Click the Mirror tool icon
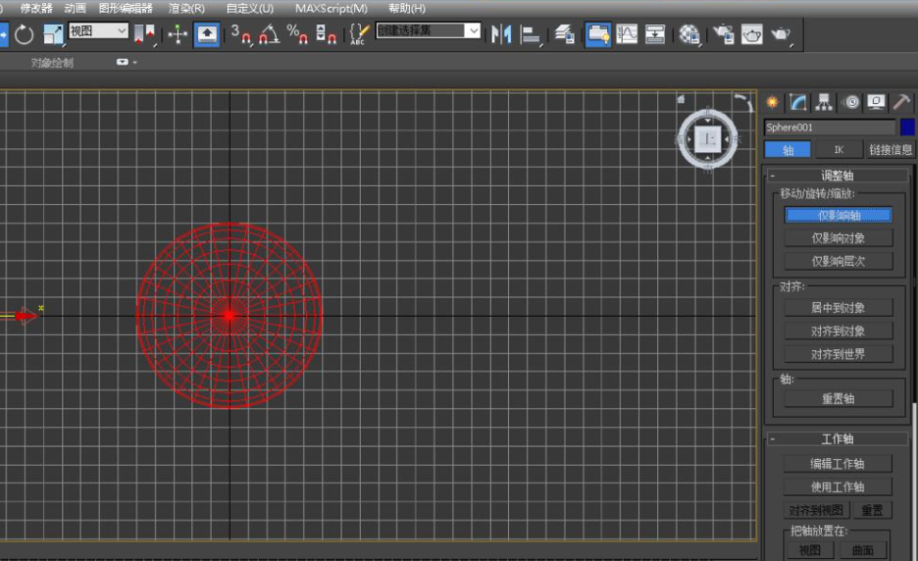Viewport: 918px width, 561px height. 501,34
